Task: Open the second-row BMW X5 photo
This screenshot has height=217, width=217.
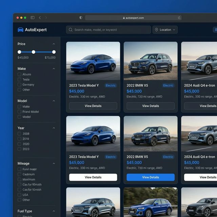Action: [151, 134]
